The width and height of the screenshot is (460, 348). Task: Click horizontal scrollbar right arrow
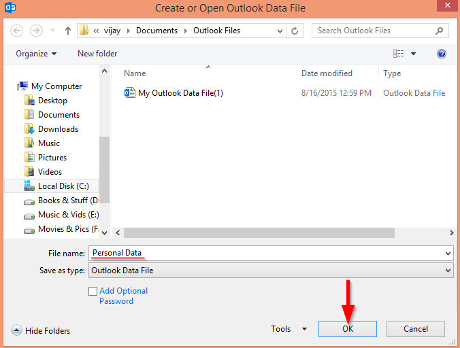[451, 233]
